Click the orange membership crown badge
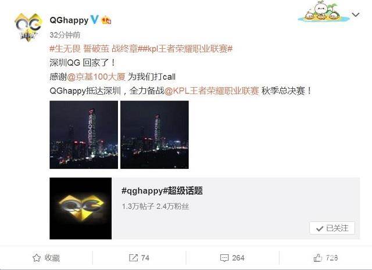Screen dimensions: 372x270 point(106,20)
